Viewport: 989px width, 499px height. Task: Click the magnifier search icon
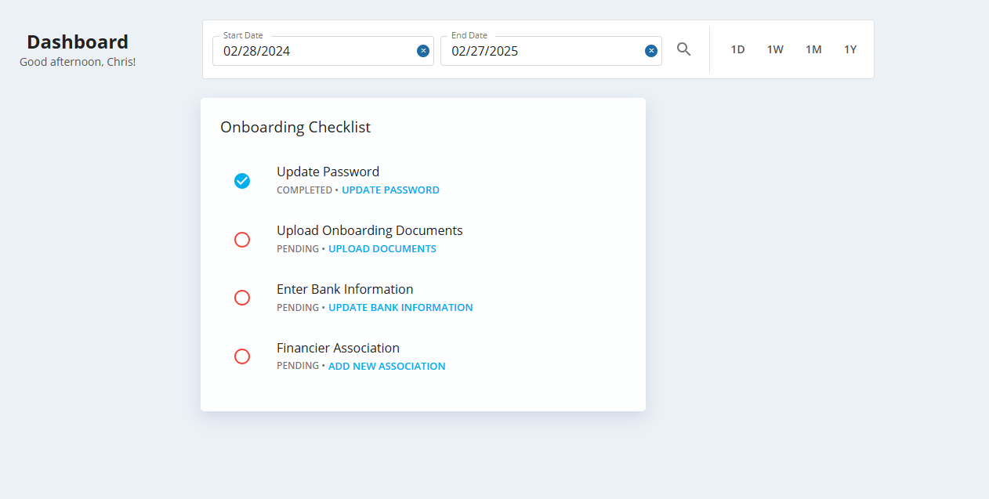pyautogui.click(x=684, y=49)
